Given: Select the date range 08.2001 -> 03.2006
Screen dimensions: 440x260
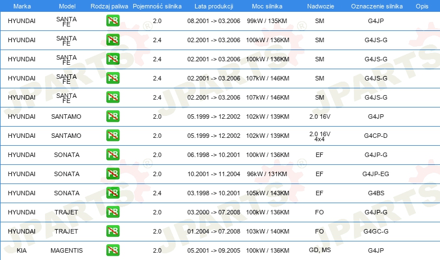Looking at the screenshot, I should tap(214, 21).
